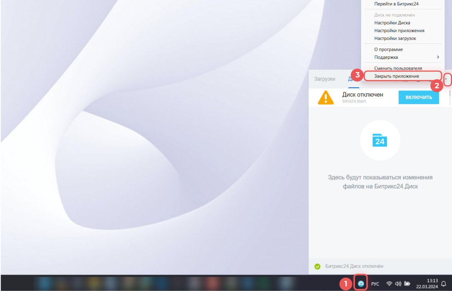Open the Wi-Fi network tray icon
Image resolution: width=452 pixels, height=291 pixels.
(x=389, y=284)
